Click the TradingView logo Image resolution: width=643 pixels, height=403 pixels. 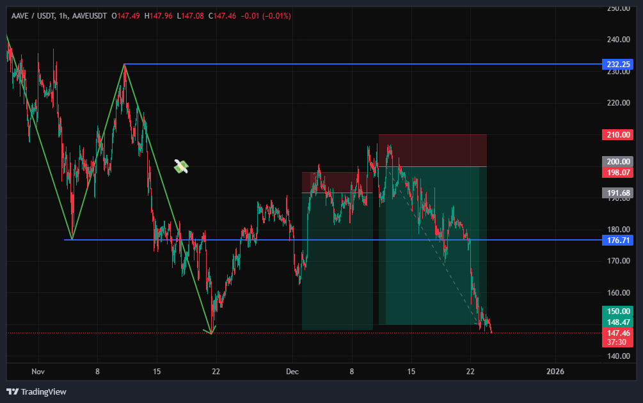[x=36, y=391]
